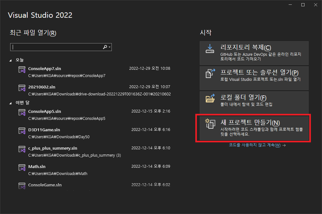Viewport: 322px width, 214px height.
Task: Open ConsoleApp5.sln recent solution
Action: click(94, 115)
